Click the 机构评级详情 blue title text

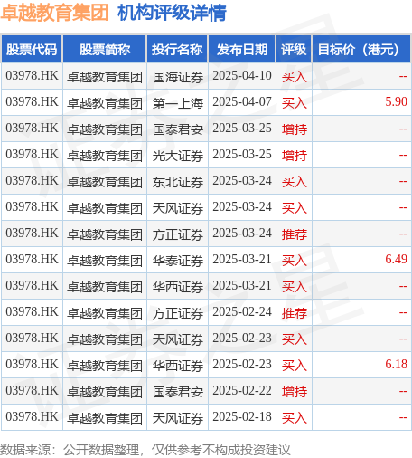[172, 13]
